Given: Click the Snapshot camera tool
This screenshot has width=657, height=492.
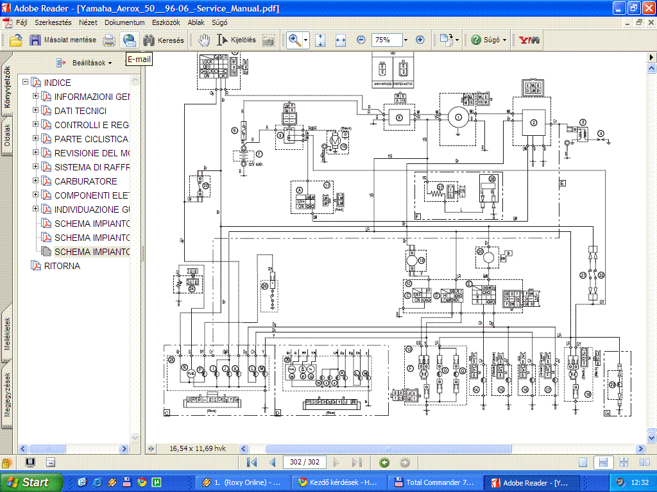Looking at the screenshot, I should [268, 40].
